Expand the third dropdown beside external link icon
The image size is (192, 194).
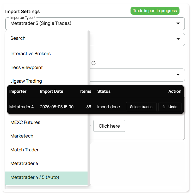[178, 75]
